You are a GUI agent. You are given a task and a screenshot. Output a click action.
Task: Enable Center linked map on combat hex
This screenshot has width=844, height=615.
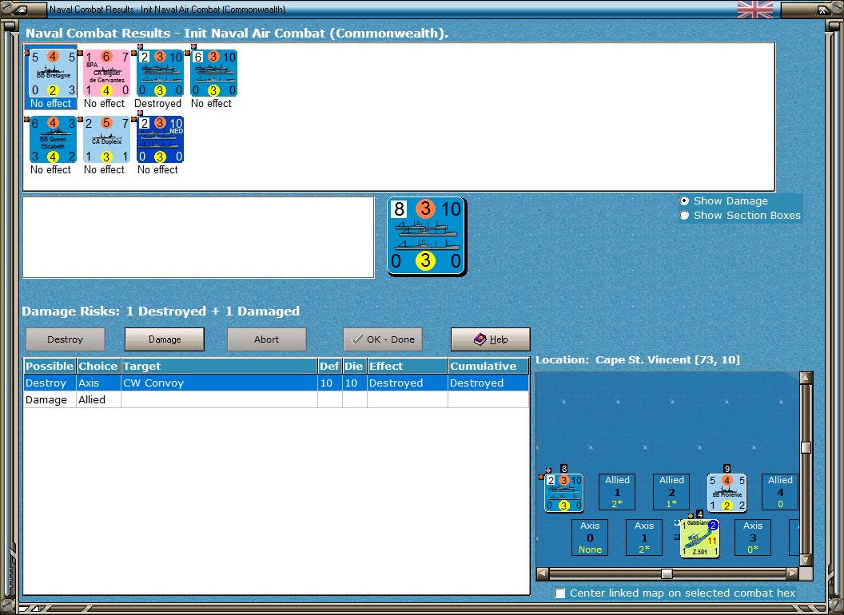click(560, 593)
